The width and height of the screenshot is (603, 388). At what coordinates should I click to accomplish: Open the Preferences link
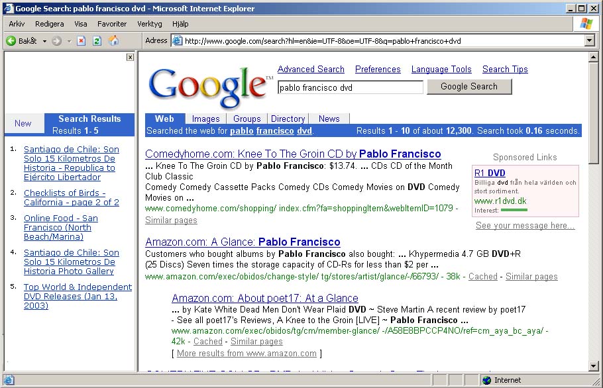click(x=378, y=69)
